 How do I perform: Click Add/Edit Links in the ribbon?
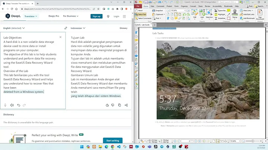247,14
